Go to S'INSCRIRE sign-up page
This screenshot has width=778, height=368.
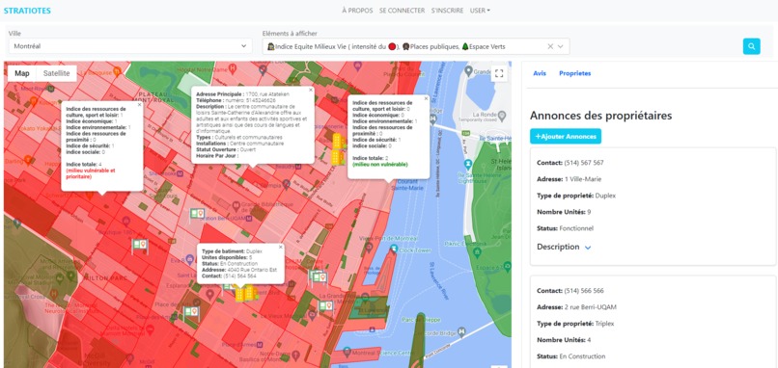(447, 11)
